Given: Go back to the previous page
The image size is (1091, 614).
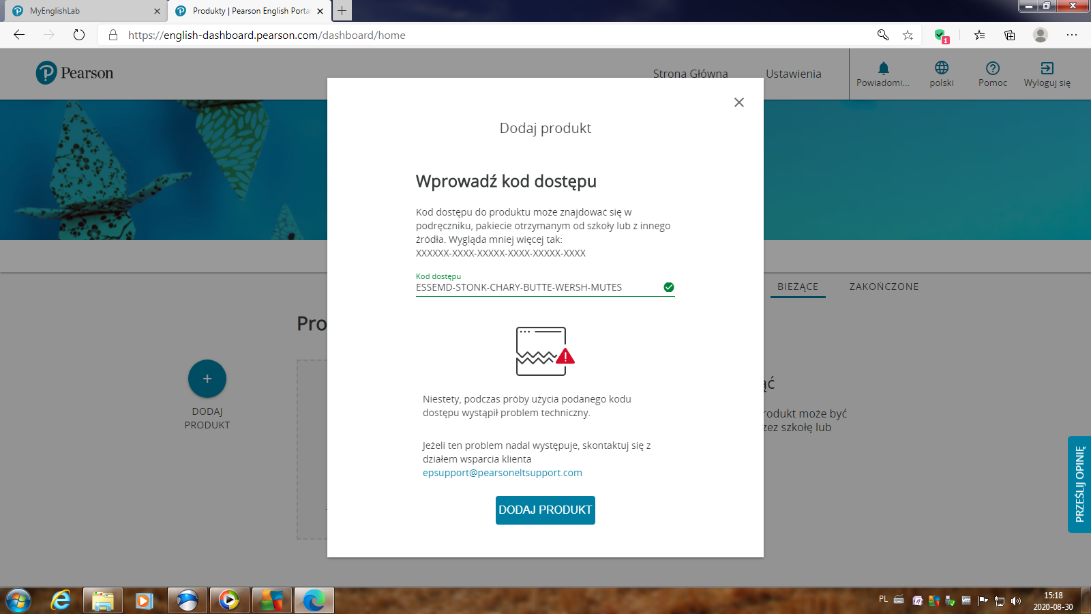Looking at the screenshot, I should 19,35.
